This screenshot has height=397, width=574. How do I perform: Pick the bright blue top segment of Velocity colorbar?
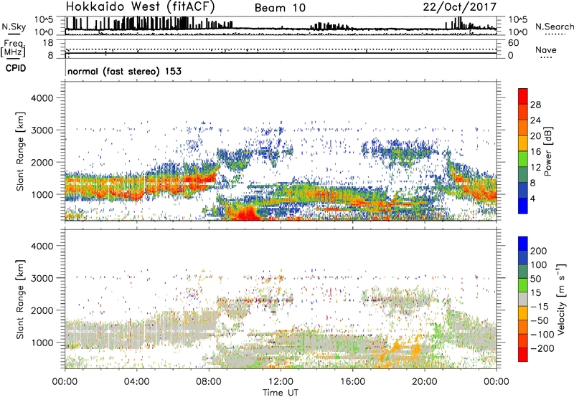[x=523, y=244]
